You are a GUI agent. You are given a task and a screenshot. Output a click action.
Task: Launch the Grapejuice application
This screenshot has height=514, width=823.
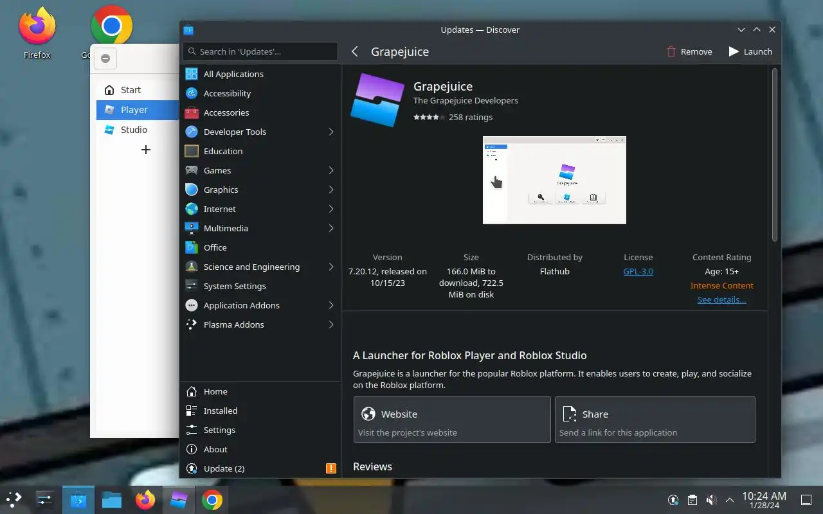point(750,51)
